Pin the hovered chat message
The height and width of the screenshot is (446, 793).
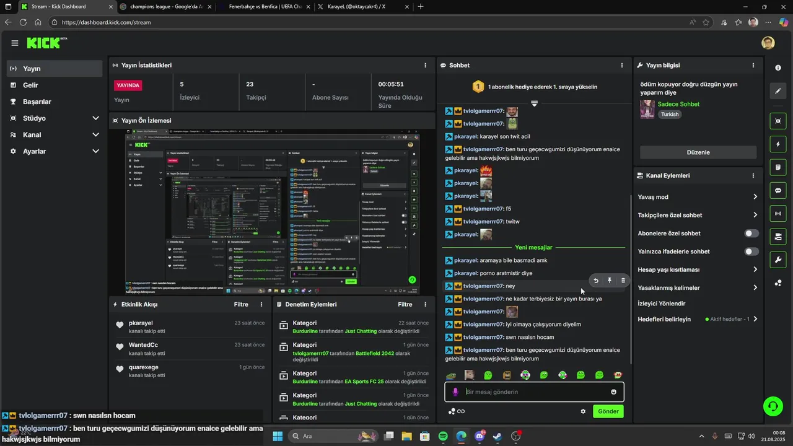click(610, 281)
